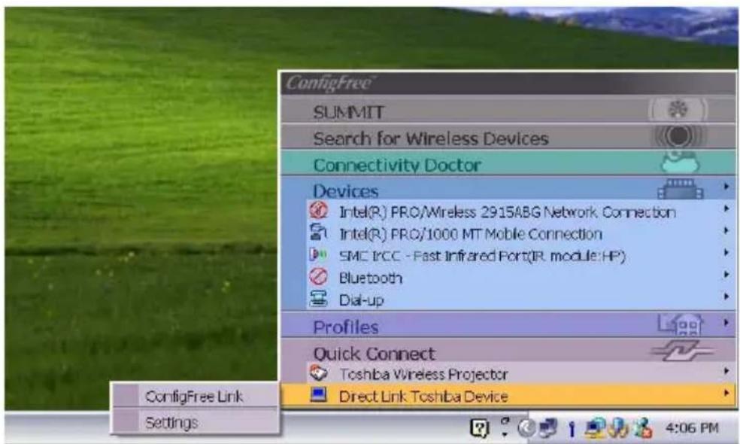Click the 4:06 PM clock

click(692, 428)
